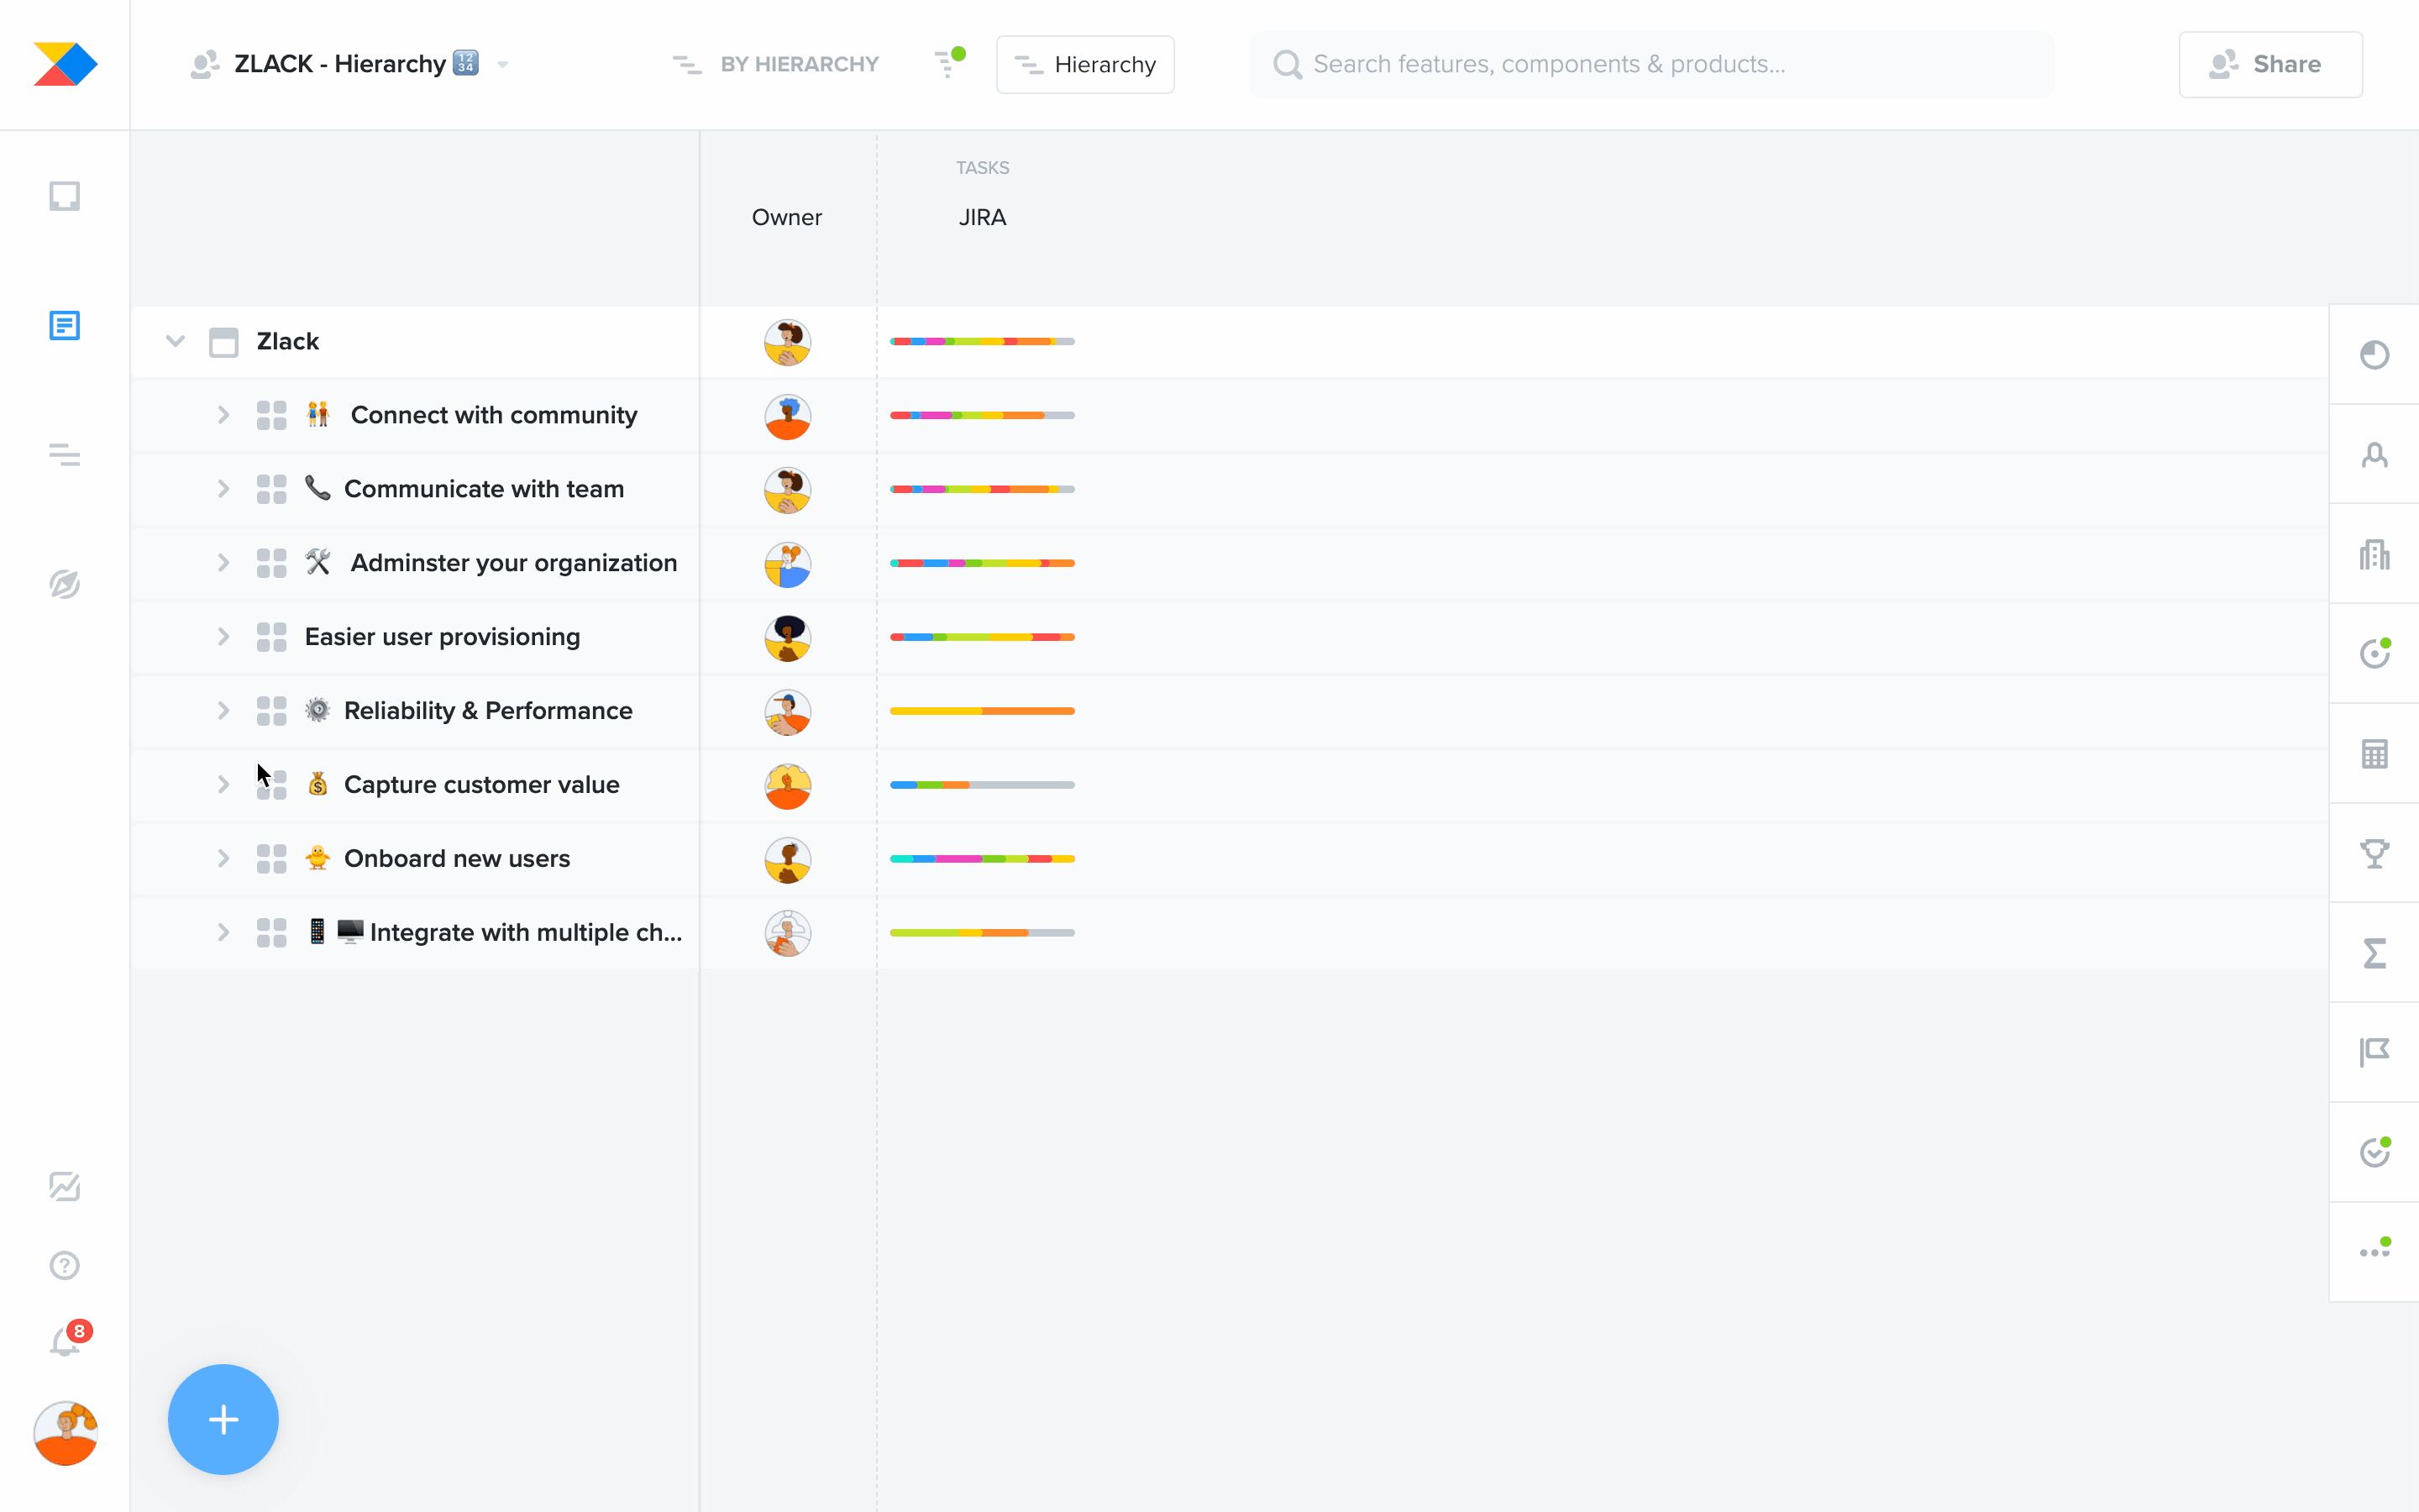The height and width of the screenshot is (1512, 2419).
Task: Select the Onboard new users row
Action: point(1230,859)
